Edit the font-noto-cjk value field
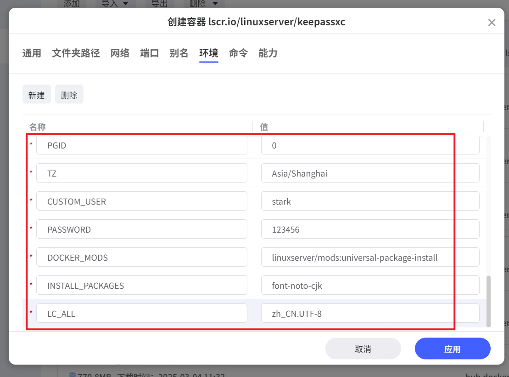509x377 pixels. pos(370,285)
